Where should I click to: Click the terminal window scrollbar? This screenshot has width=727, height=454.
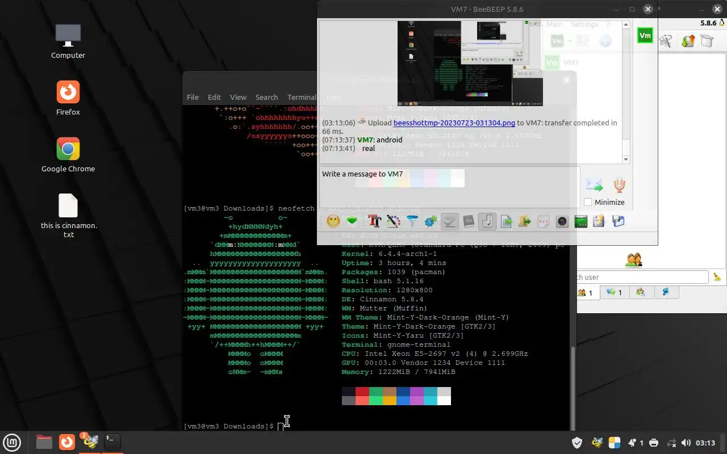(573, 388)
